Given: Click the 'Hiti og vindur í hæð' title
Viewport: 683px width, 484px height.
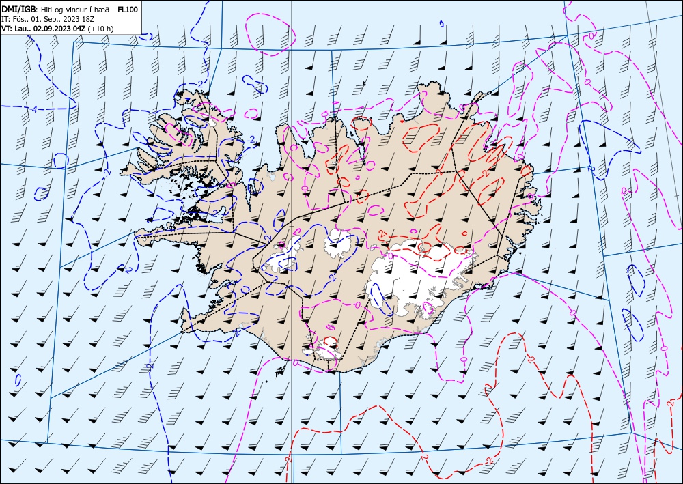Looking at the screenshot, I should [x=75, y=10].
